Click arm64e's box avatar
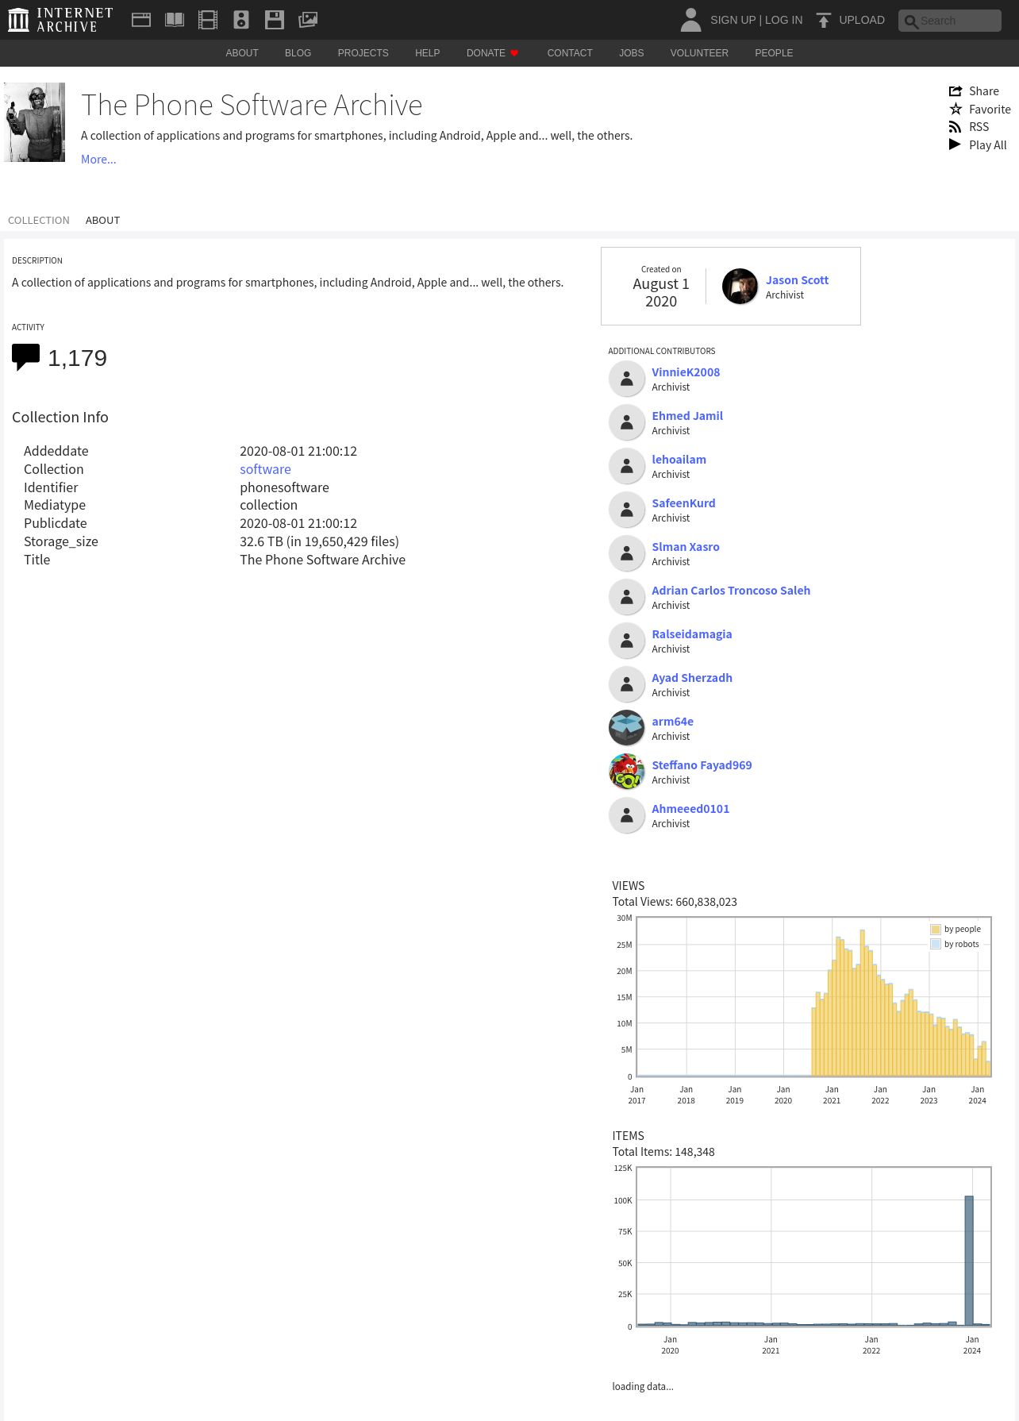The width and height of the screenshot is (1019, 1421). pos(627,728)
